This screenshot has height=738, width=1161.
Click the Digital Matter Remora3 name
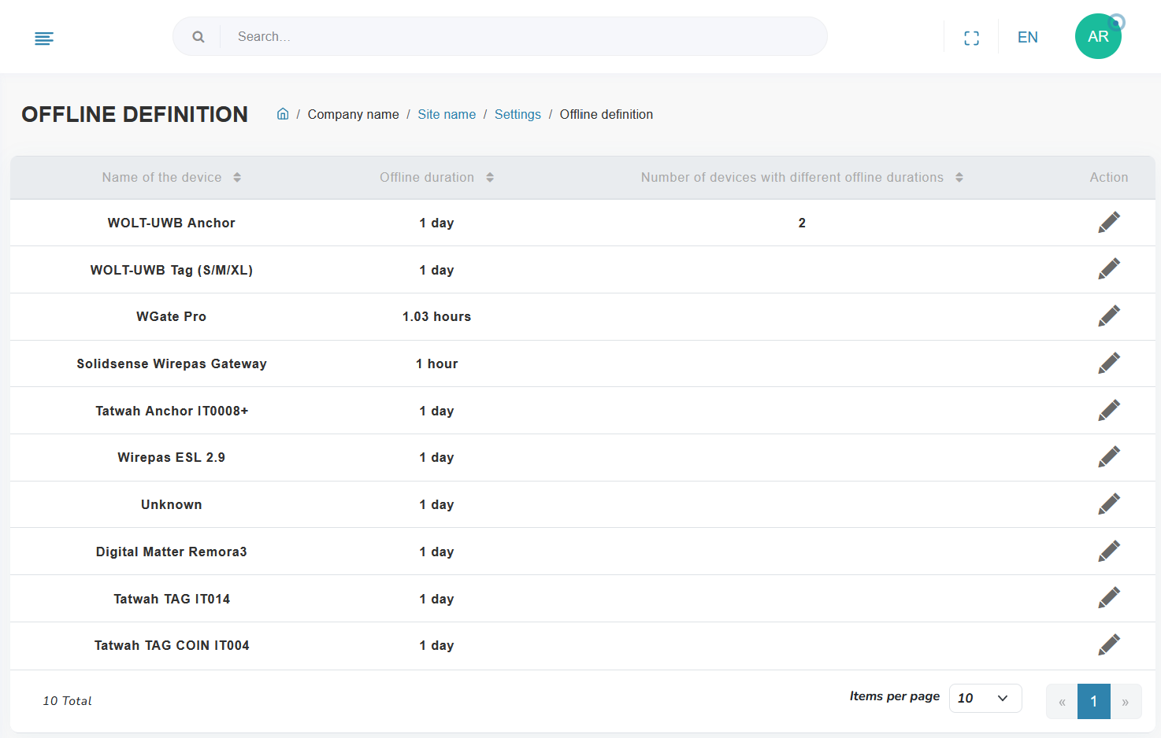pyautogui.click(x=172, y=552)
